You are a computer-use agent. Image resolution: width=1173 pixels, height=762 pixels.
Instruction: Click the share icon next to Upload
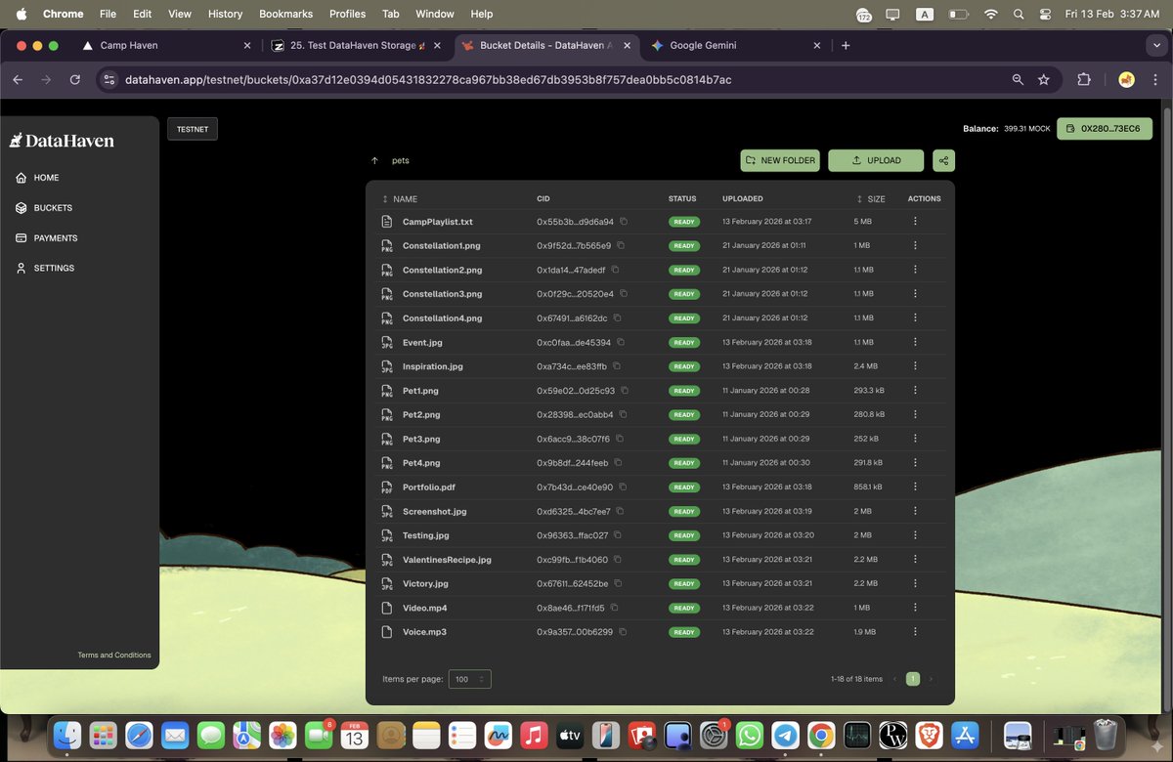pyautogui.click(x=943, y=160)
